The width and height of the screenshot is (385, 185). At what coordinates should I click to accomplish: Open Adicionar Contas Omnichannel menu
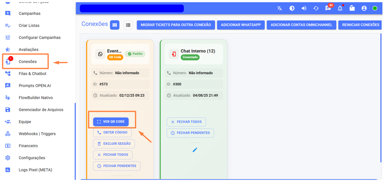click(301, 25)
